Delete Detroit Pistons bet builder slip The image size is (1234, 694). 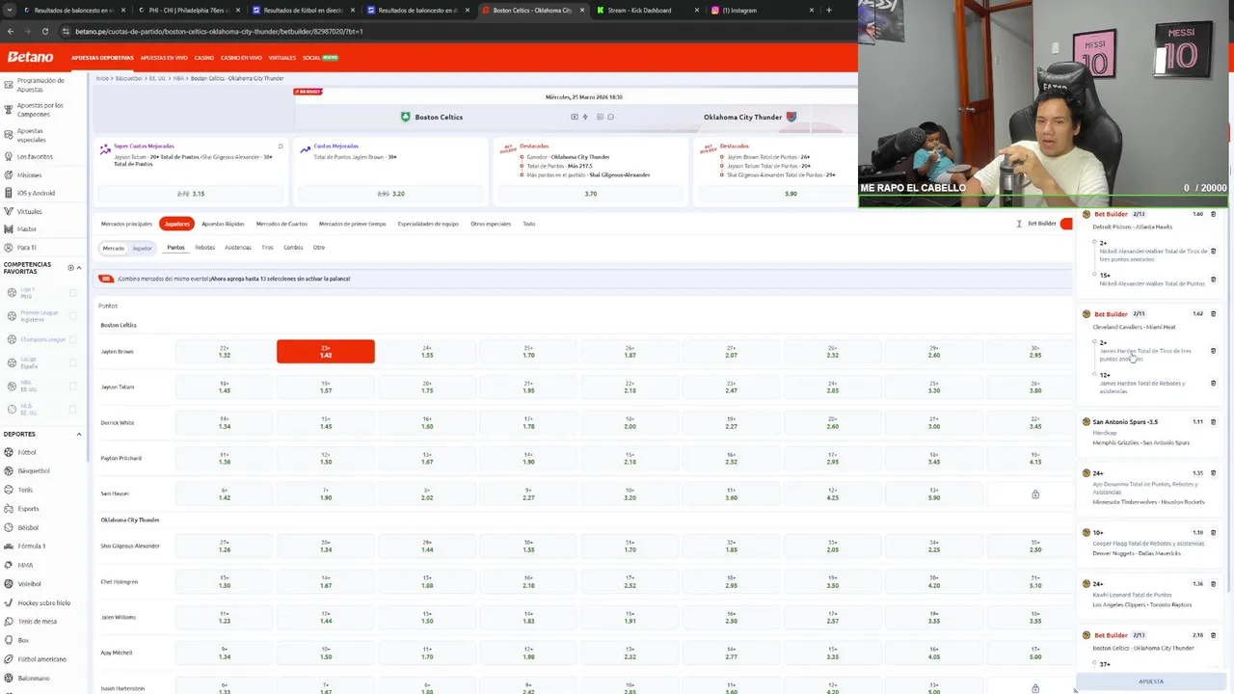click(1213, 214)
